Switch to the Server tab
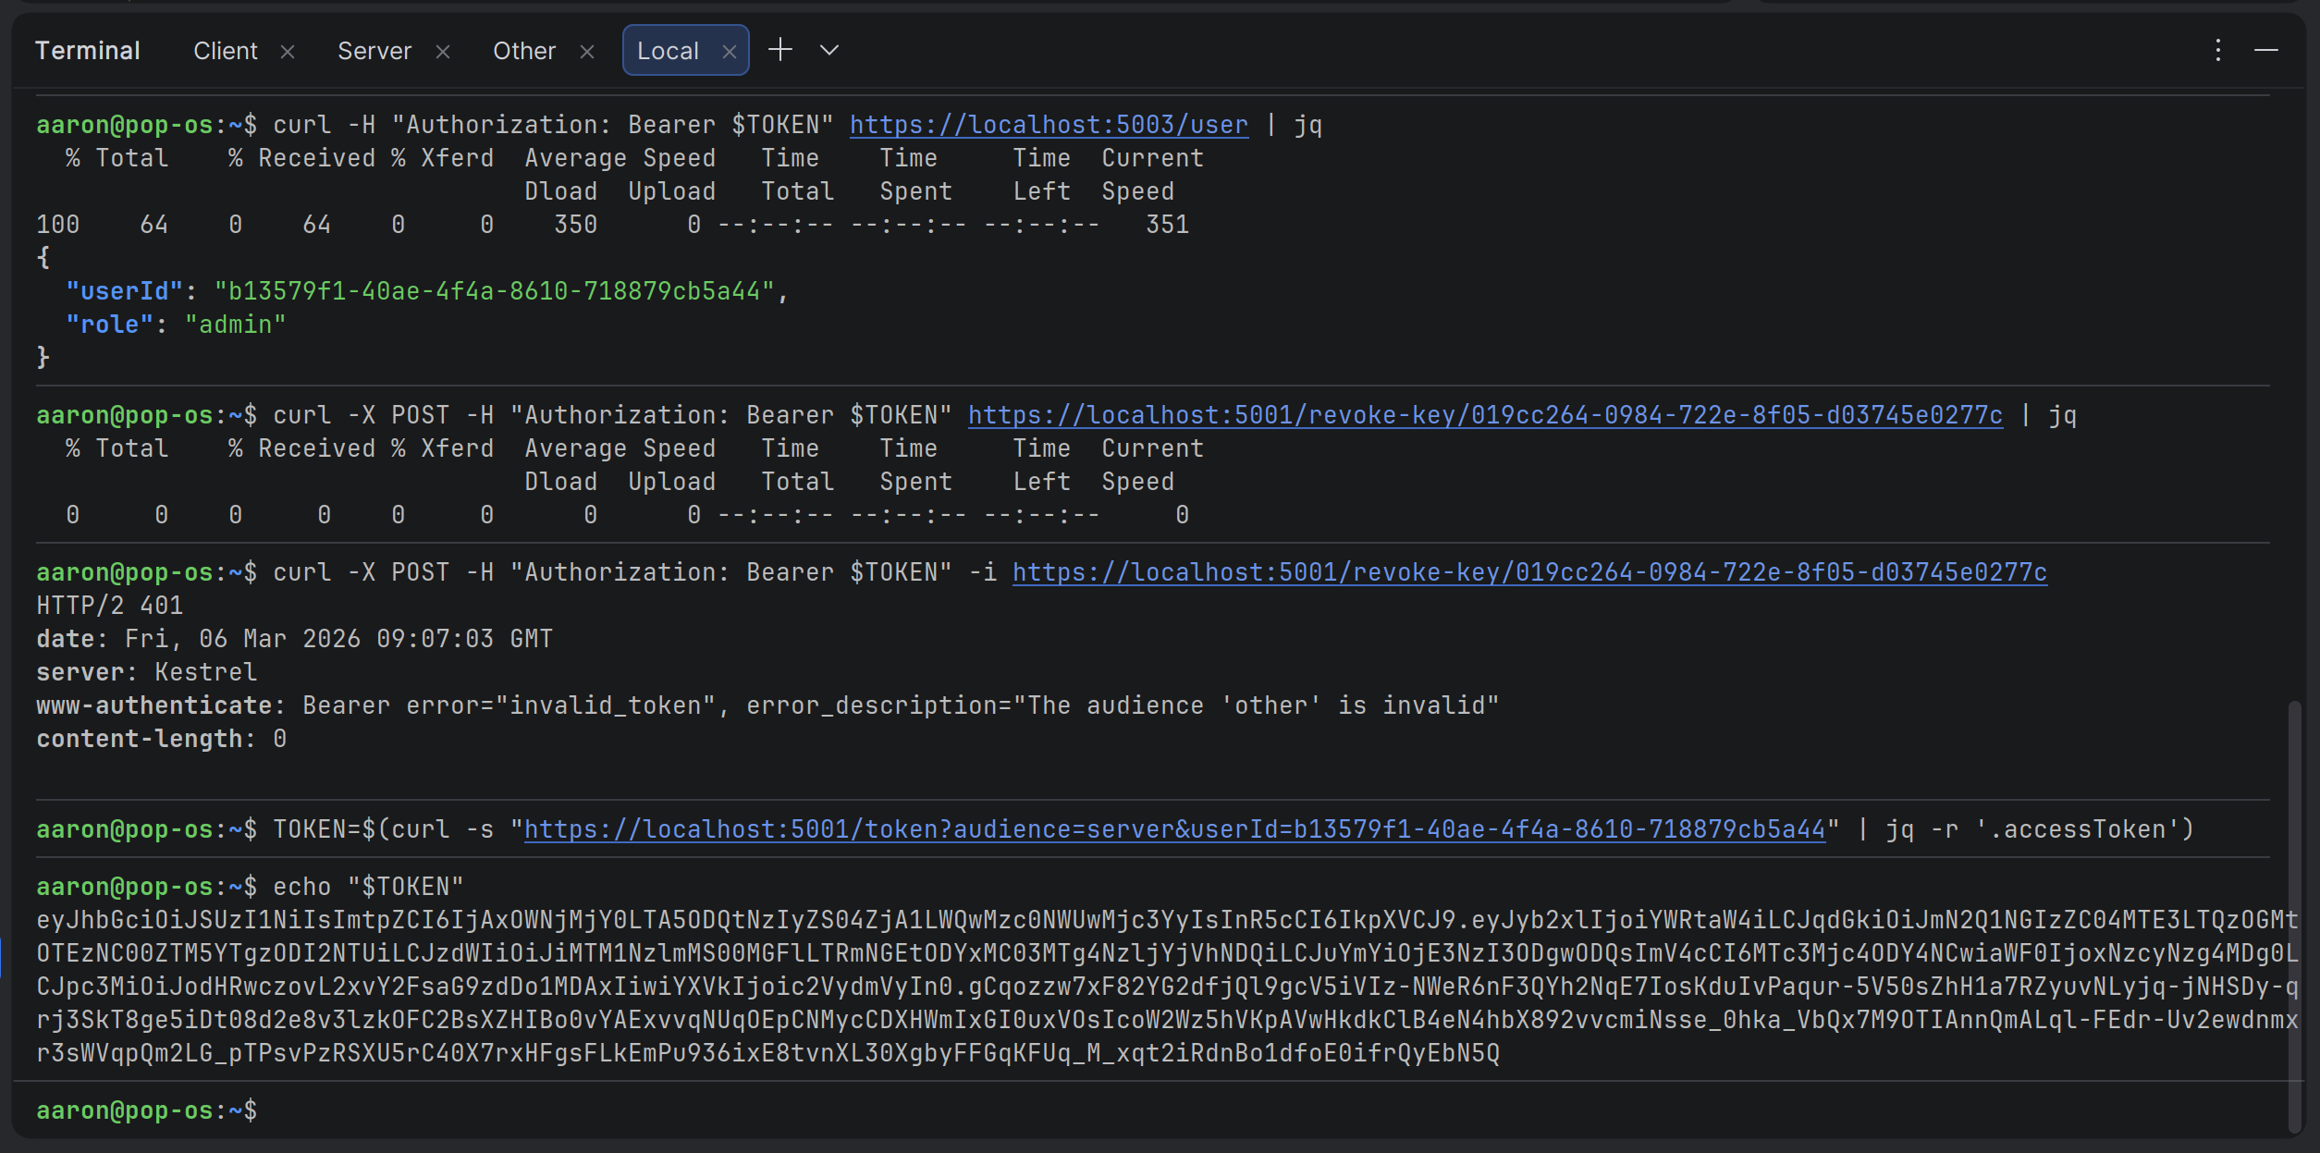2320x1153 pixels. click(x=374, y=51)
